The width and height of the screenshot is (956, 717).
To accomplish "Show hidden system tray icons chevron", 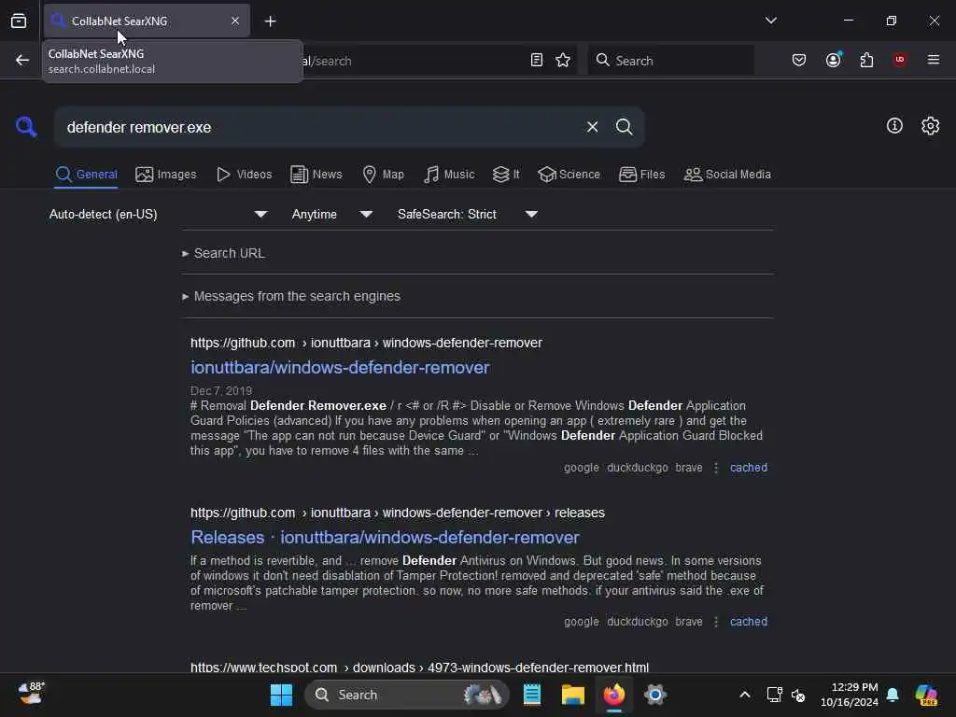I will coord(744,695).
